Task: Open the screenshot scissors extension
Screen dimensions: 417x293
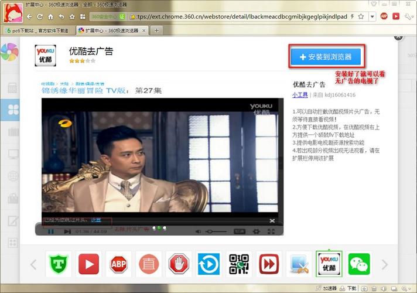Action: tap(299, 264)
